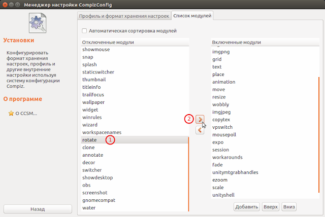Select splash in disabled modules

[x=135, y=64]
